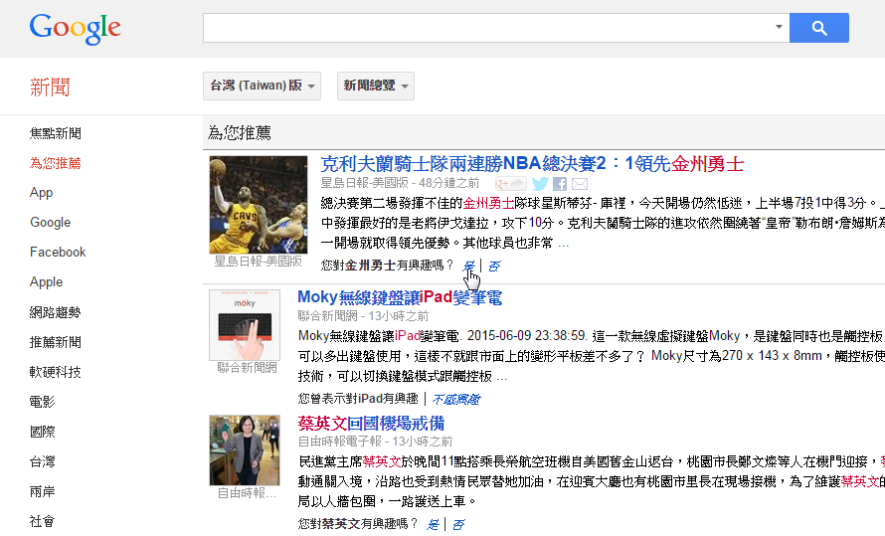Screen dimensions: 885x536
Task: Open 推薦新聞 sidebar section
Action: coord(56,342)
